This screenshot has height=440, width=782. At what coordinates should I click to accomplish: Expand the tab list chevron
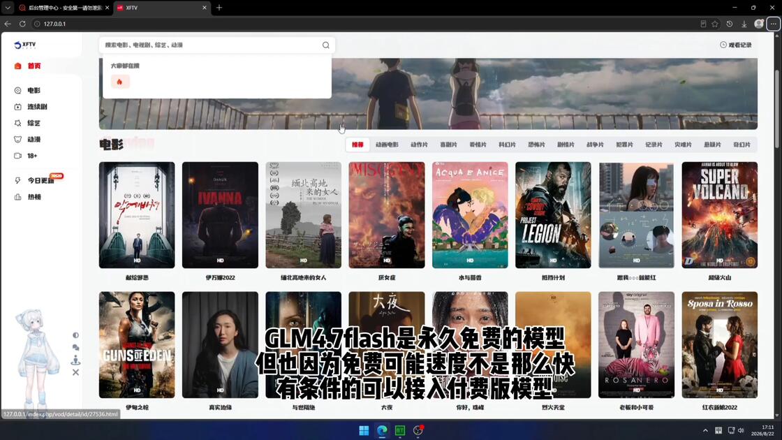pos(8,8)
